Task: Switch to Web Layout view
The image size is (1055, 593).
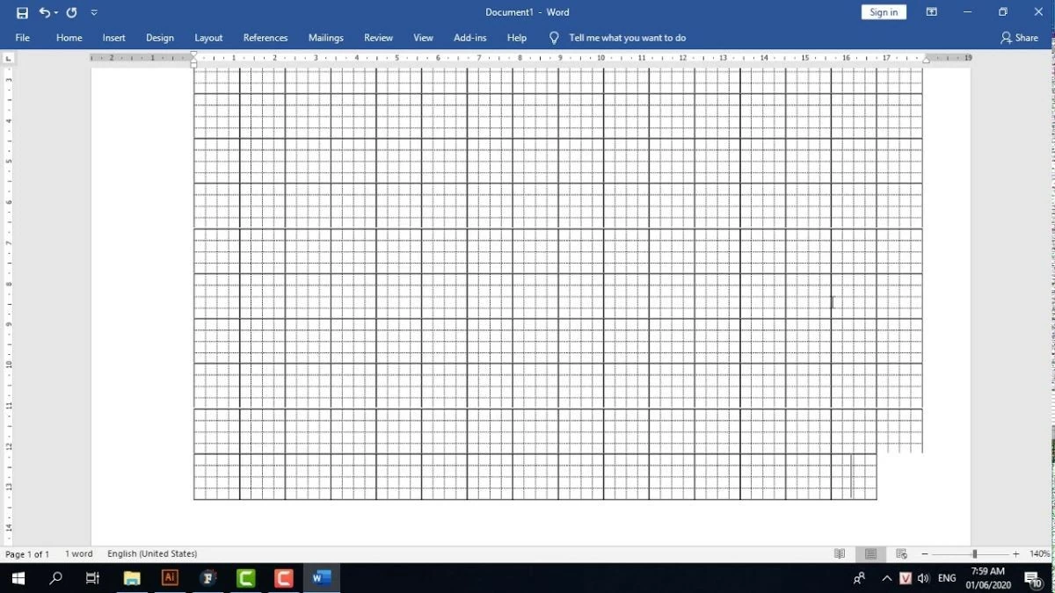Action: pos(901,554)
